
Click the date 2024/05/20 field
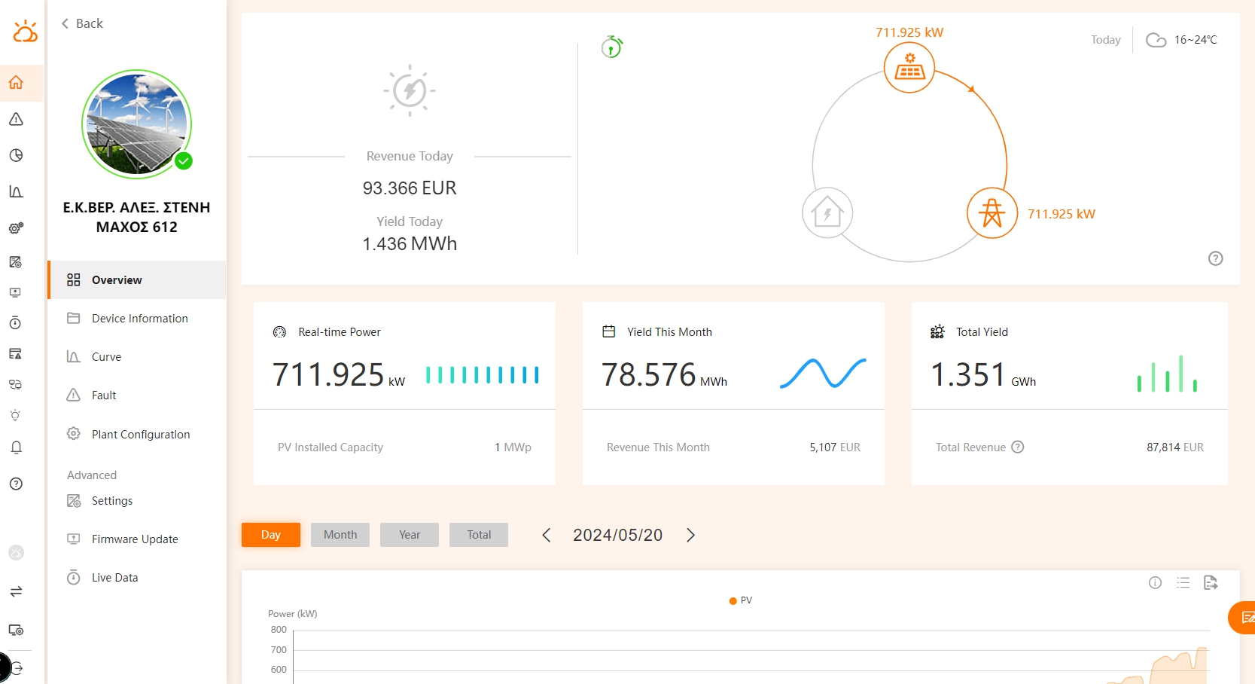click(x=617, y=535)
